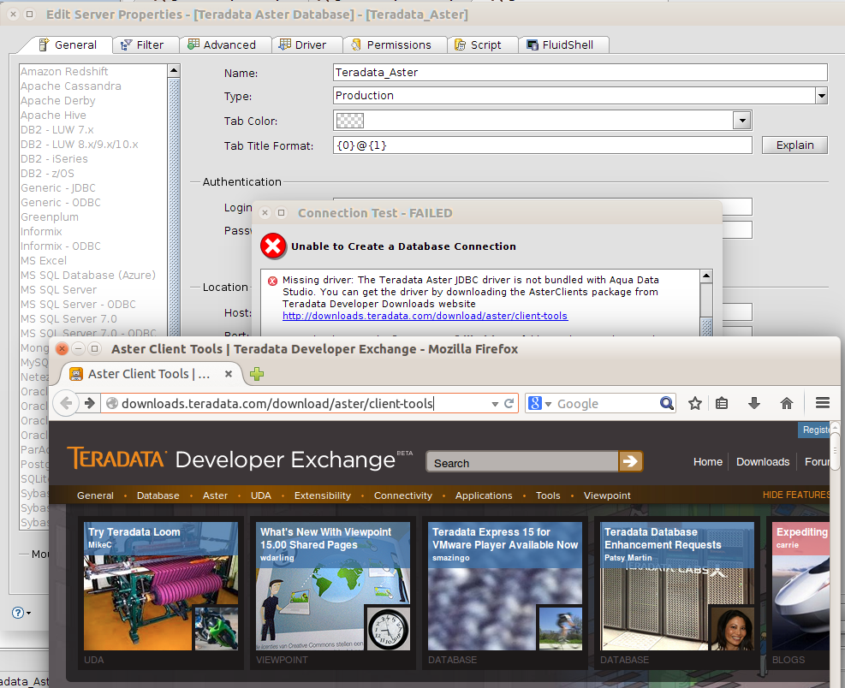Select MS SQL Database (Azure) entry
The width and height of the screenshot is (845, 688).
(88, 275)
